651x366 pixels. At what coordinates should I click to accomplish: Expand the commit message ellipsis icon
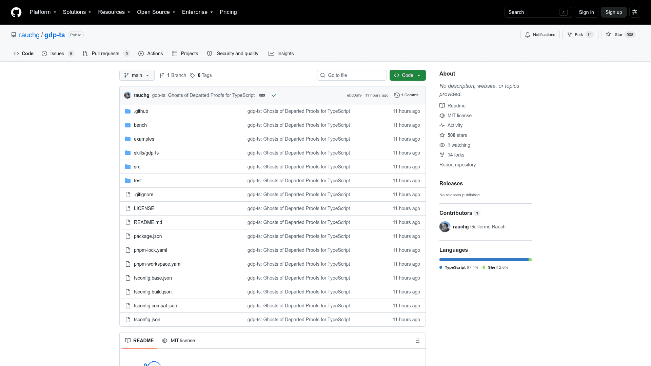[262, 95]
